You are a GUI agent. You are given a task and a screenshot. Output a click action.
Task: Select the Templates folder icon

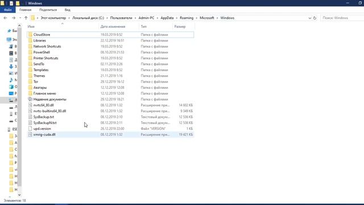30,69
